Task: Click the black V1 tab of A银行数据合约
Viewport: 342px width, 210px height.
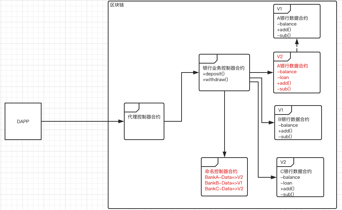Action: (x=280, y=9)
